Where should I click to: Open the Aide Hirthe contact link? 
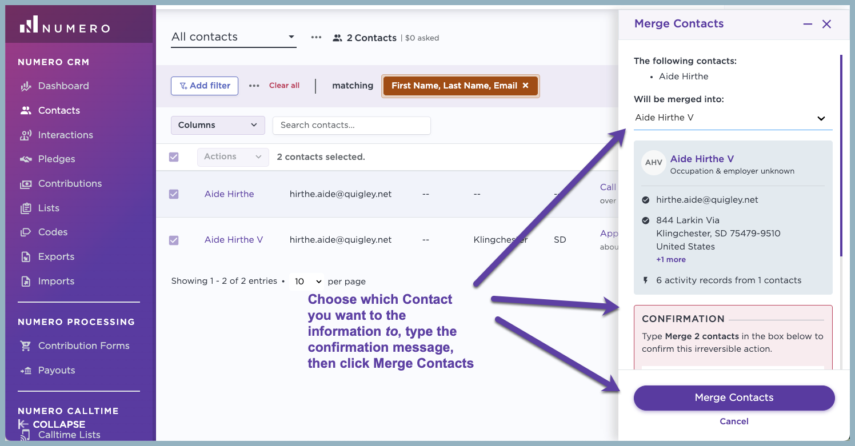click(x=229, y=194)
